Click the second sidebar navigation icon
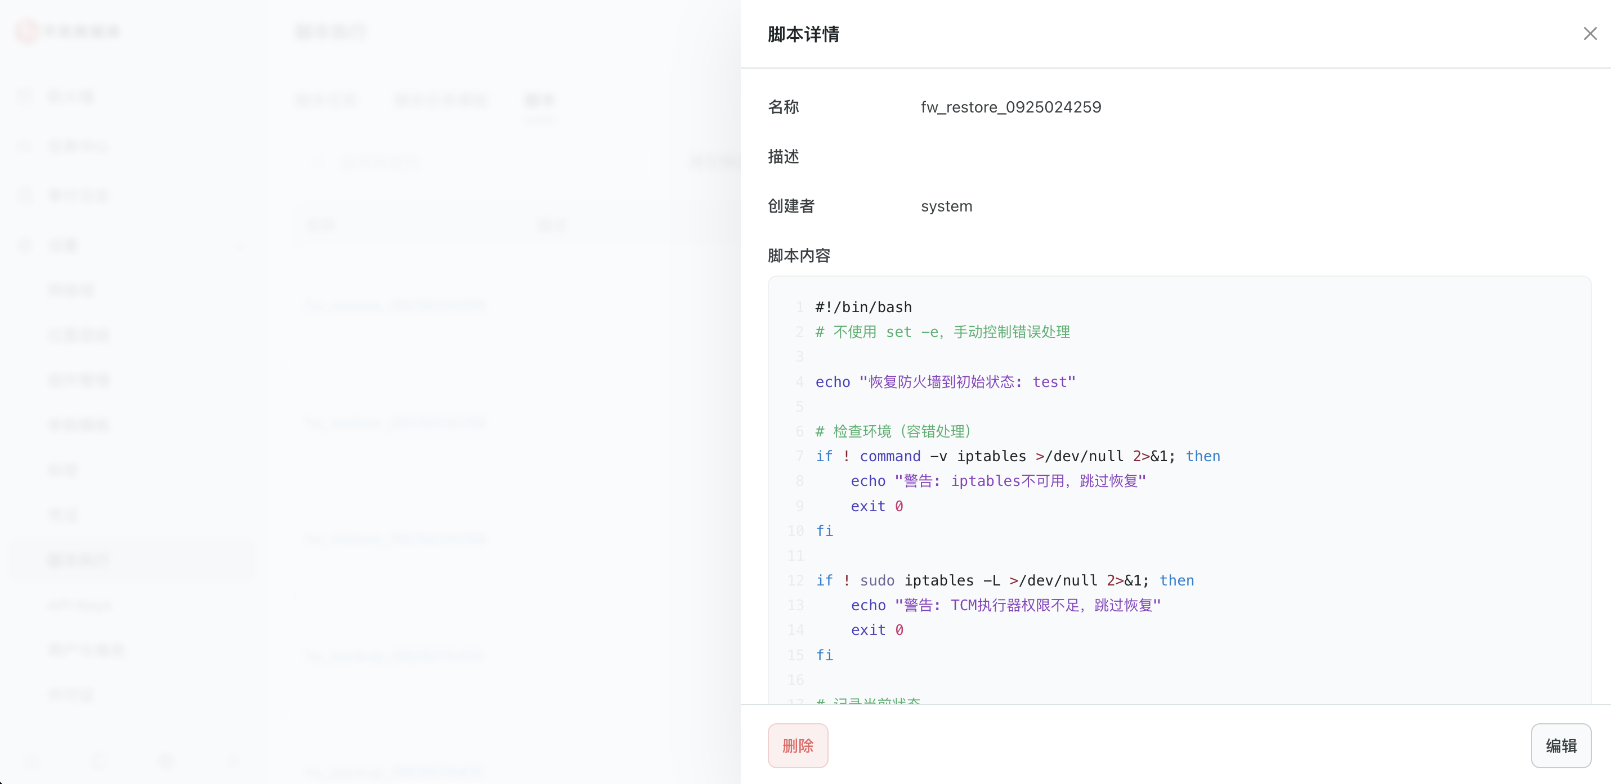This screenshot has height=784, width=1611. [x=25, y=145]
